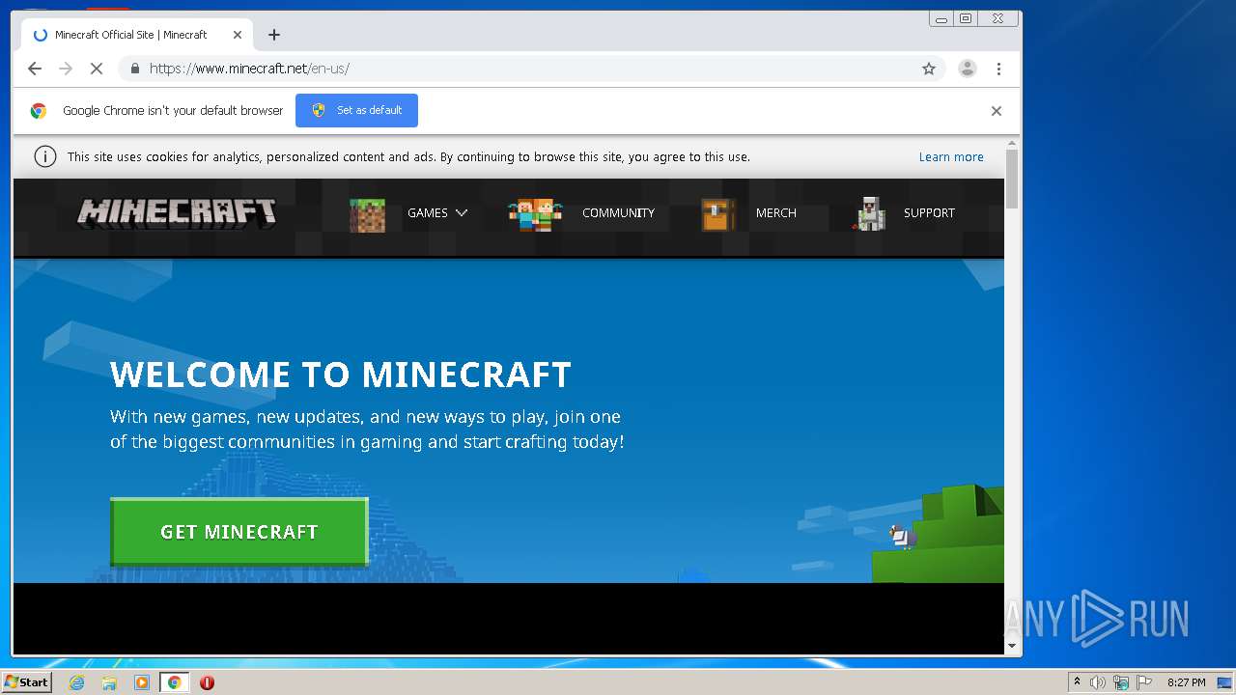
Task: Click the volume speaker tray icon
Action: coord(1098,682)
